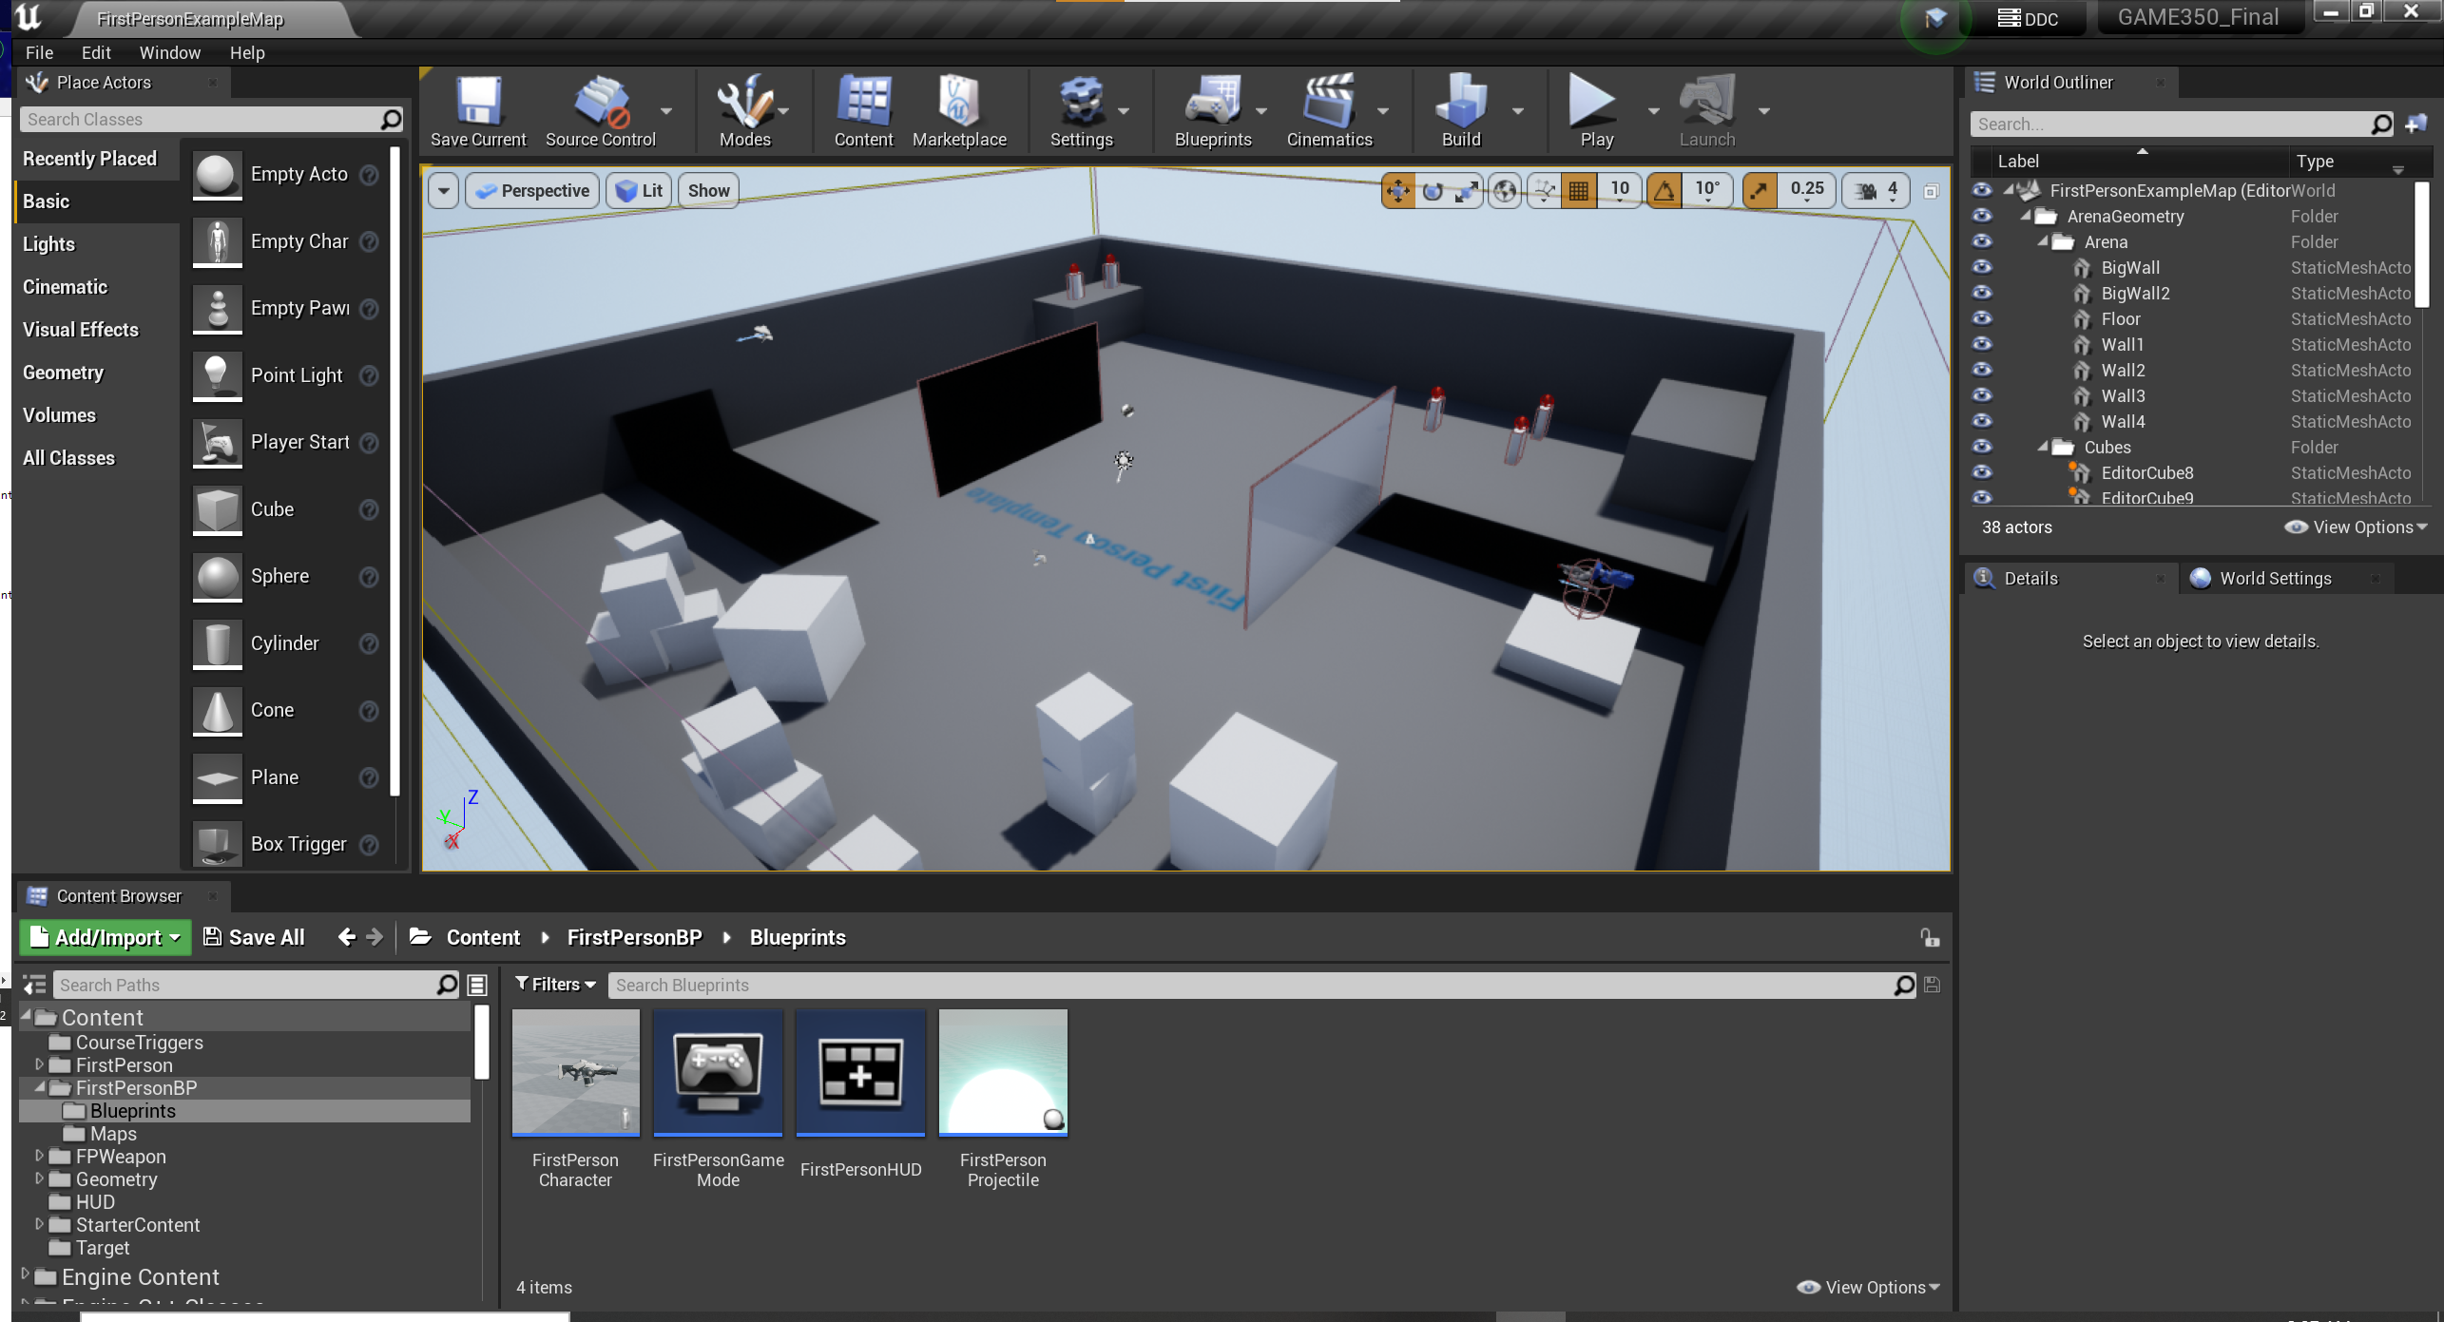Collapse the ArenaGeometry folder in outliner
The height and width of the screenshot is (1322, 2444).
2025,216
